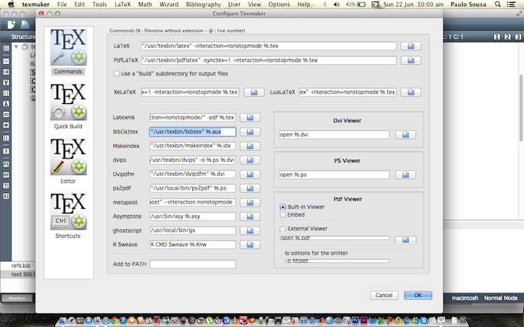Open the Editor configuration page
Screen dimensions: 524x327
(68, 161)
